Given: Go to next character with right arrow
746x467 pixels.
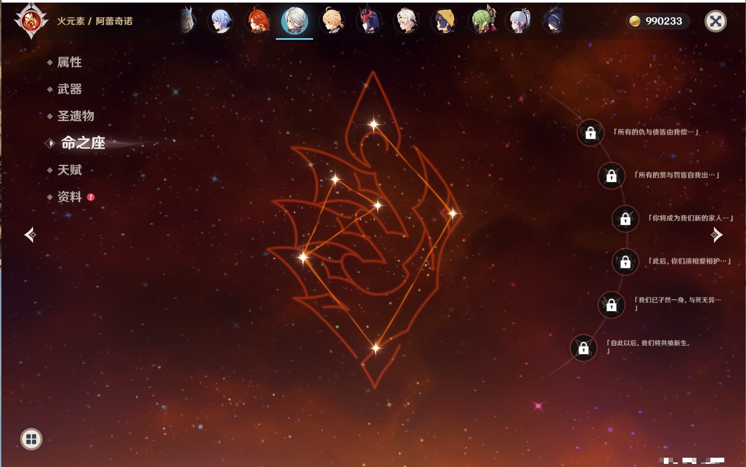Looking at the screenshot, I should (717, 235).
